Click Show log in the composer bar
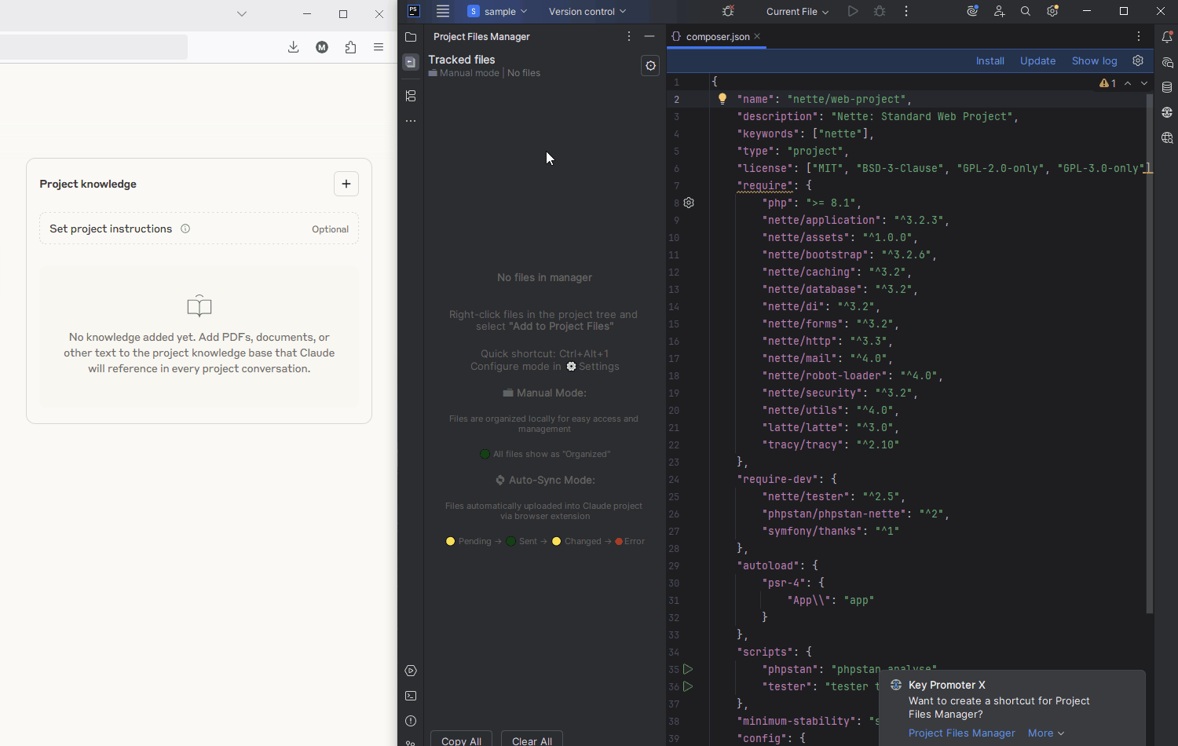This screenshot has width=1178, height=746. 1094,60
